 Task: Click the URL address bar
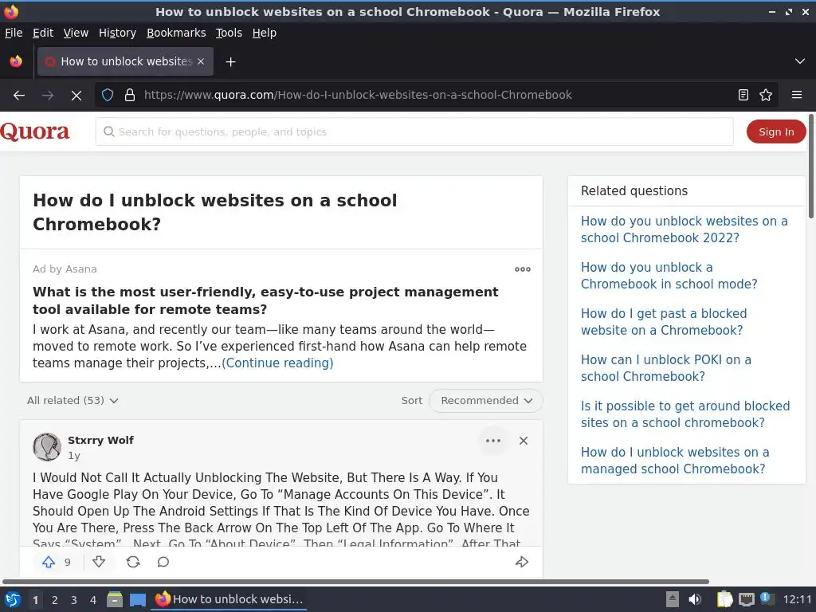coord(434,95)
